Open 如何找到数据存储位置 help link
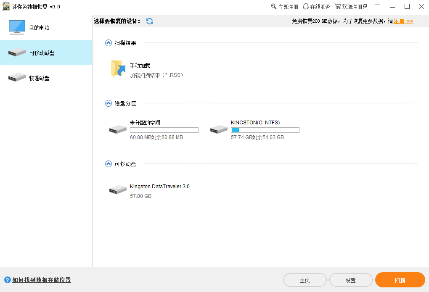Image resolution: width=429 pixels, height=292 pixels. [x=42, y=280]
